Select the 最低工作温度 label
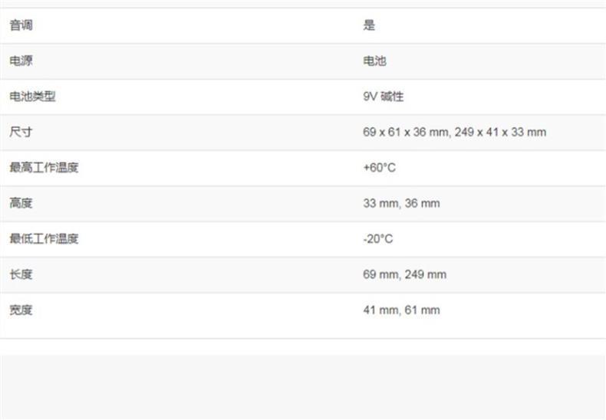The height and width of the screenshot is (420, 606). 44,238
